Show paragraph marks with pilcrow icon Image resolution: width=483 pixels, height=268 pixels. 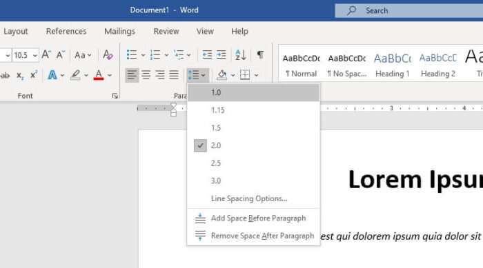260,54
